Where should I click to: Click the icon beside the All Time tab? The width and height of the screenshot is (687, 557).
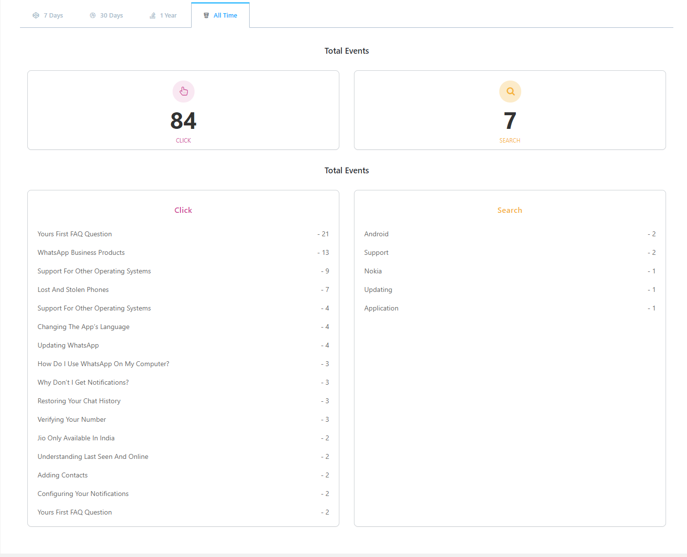206,16
